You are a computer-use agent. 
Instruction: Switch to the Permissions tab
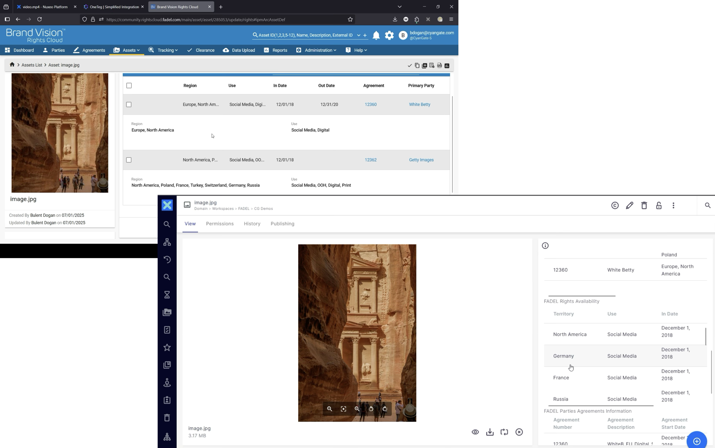pos(220,223)
